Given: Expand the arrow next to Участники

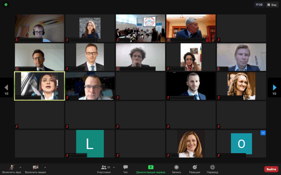Looking at the screenshot, I should [114, 167].
